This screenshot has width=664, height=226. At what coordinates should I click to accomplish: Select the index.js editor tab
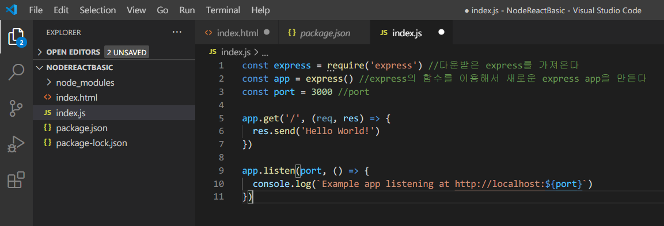click(x=411, y=33)
